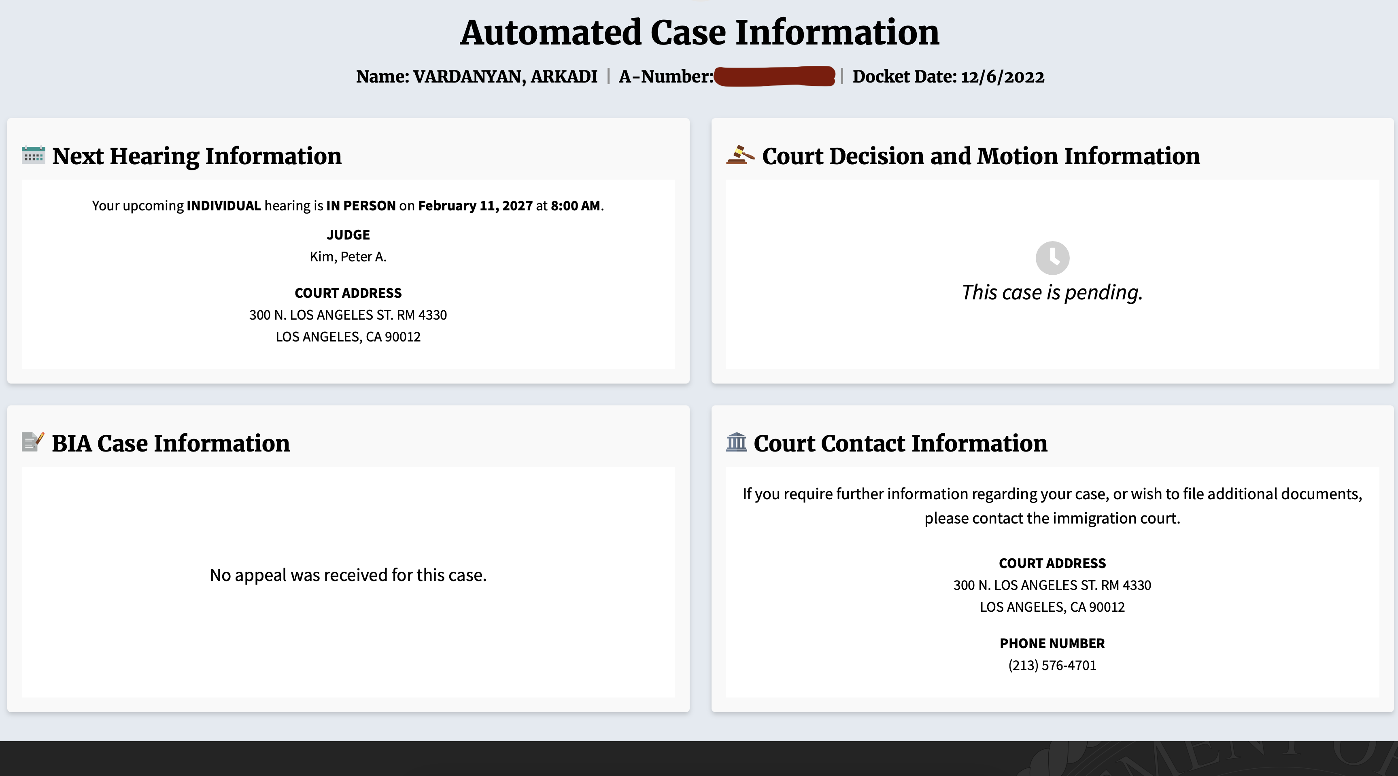Screen dimensions: 1398x776
Task: Click the courthouse icon beside Court Contact Information
Action: click(737, 442)
